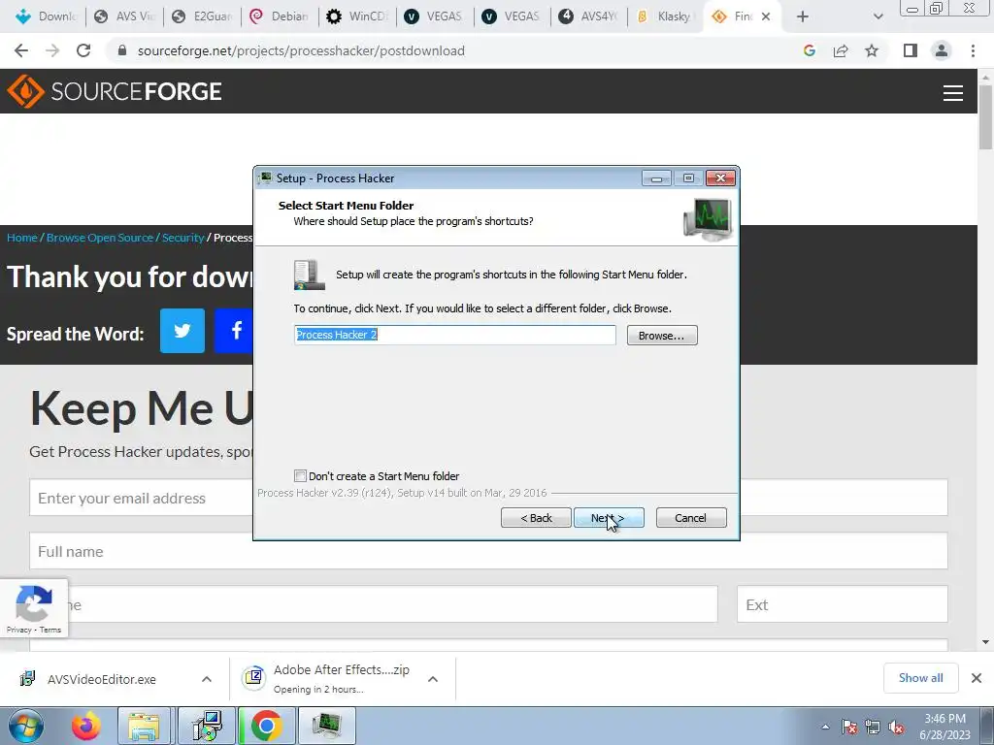The image size is (994, 745).
Task: Open Chrome profile avatar
Action: coord(942,50)
